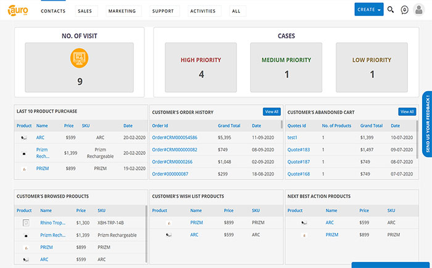This screenshot has height=268, width=432.
Task: Click ARC thumbnail in Browsed Products
Action: pyautogui.click(x=26, y=259)
